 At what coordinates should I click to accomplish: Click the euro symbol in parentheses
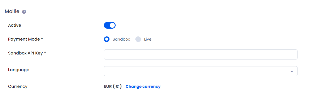tap(117, 86)
